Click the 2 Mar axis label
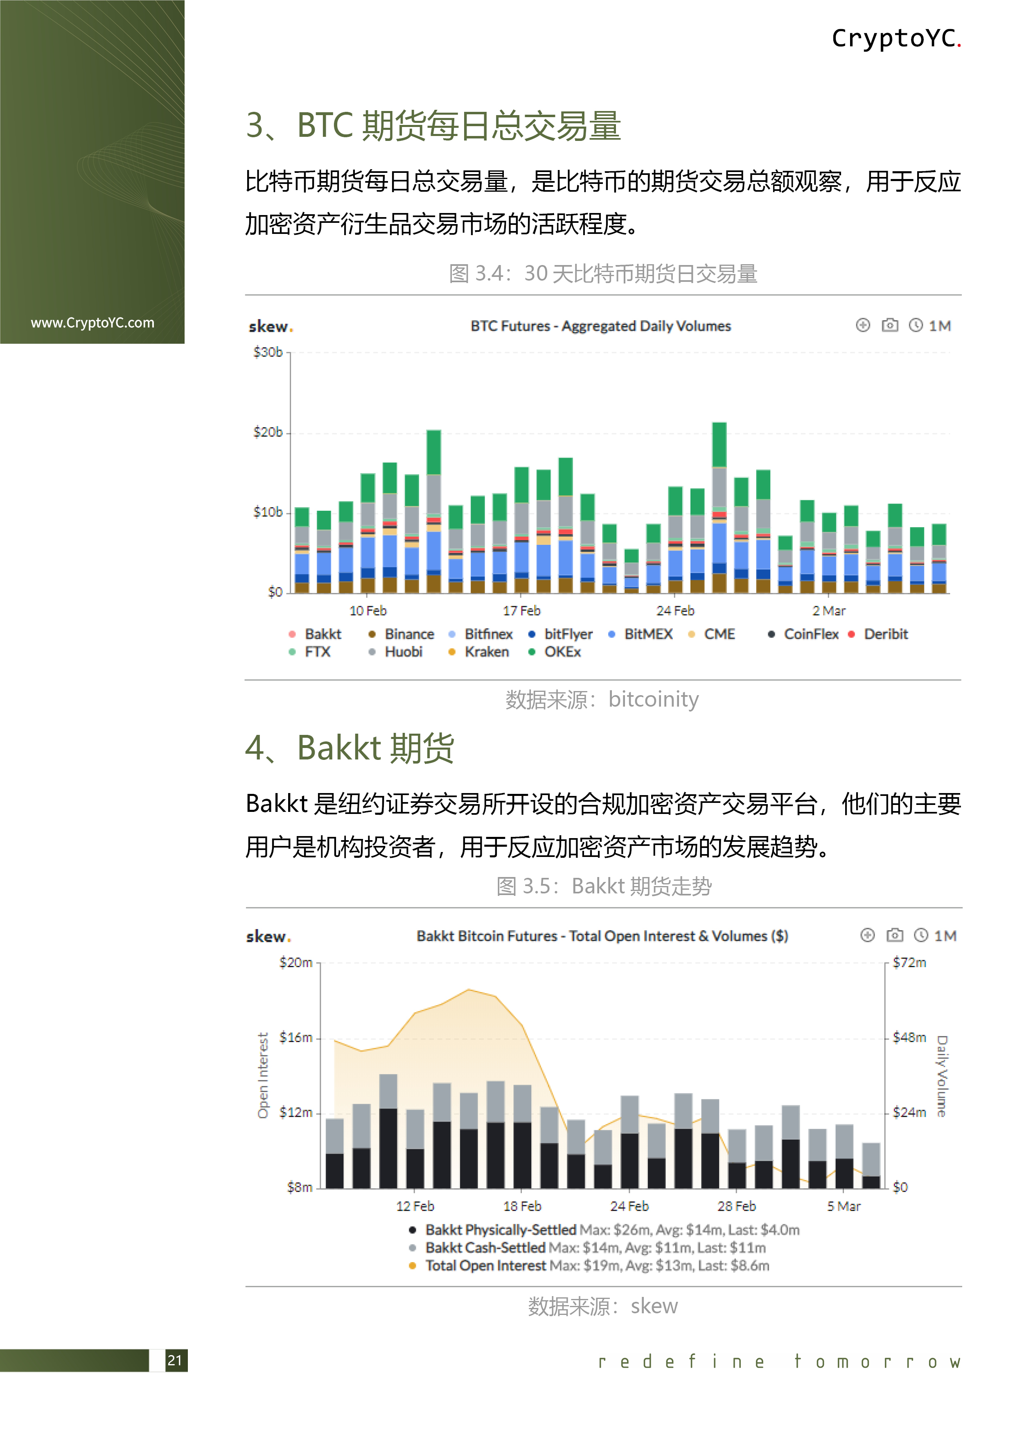Image resolution: width=1015 pixels, height=1437 pixels. (x=829, y=610)
